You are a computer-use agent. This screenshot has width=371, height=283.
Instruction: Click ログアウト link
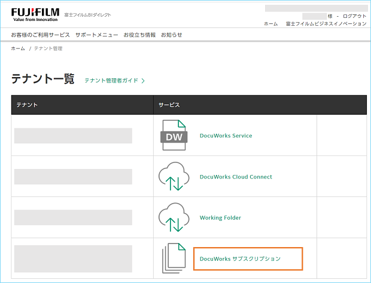click(354, 16)
